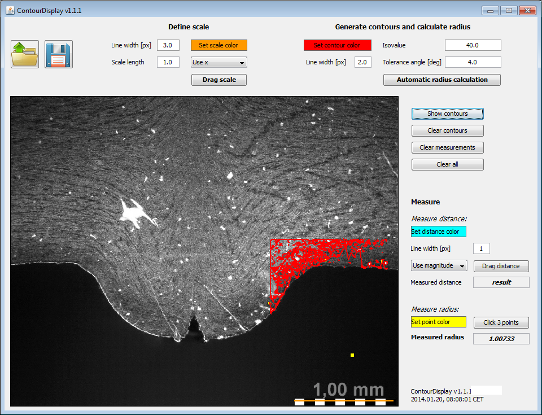
Task: Open the orange Set scale color swatch
Action: [x=219, y=45]
